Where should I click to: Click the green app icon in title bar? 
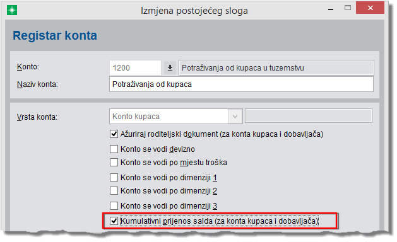pos(12,10)
